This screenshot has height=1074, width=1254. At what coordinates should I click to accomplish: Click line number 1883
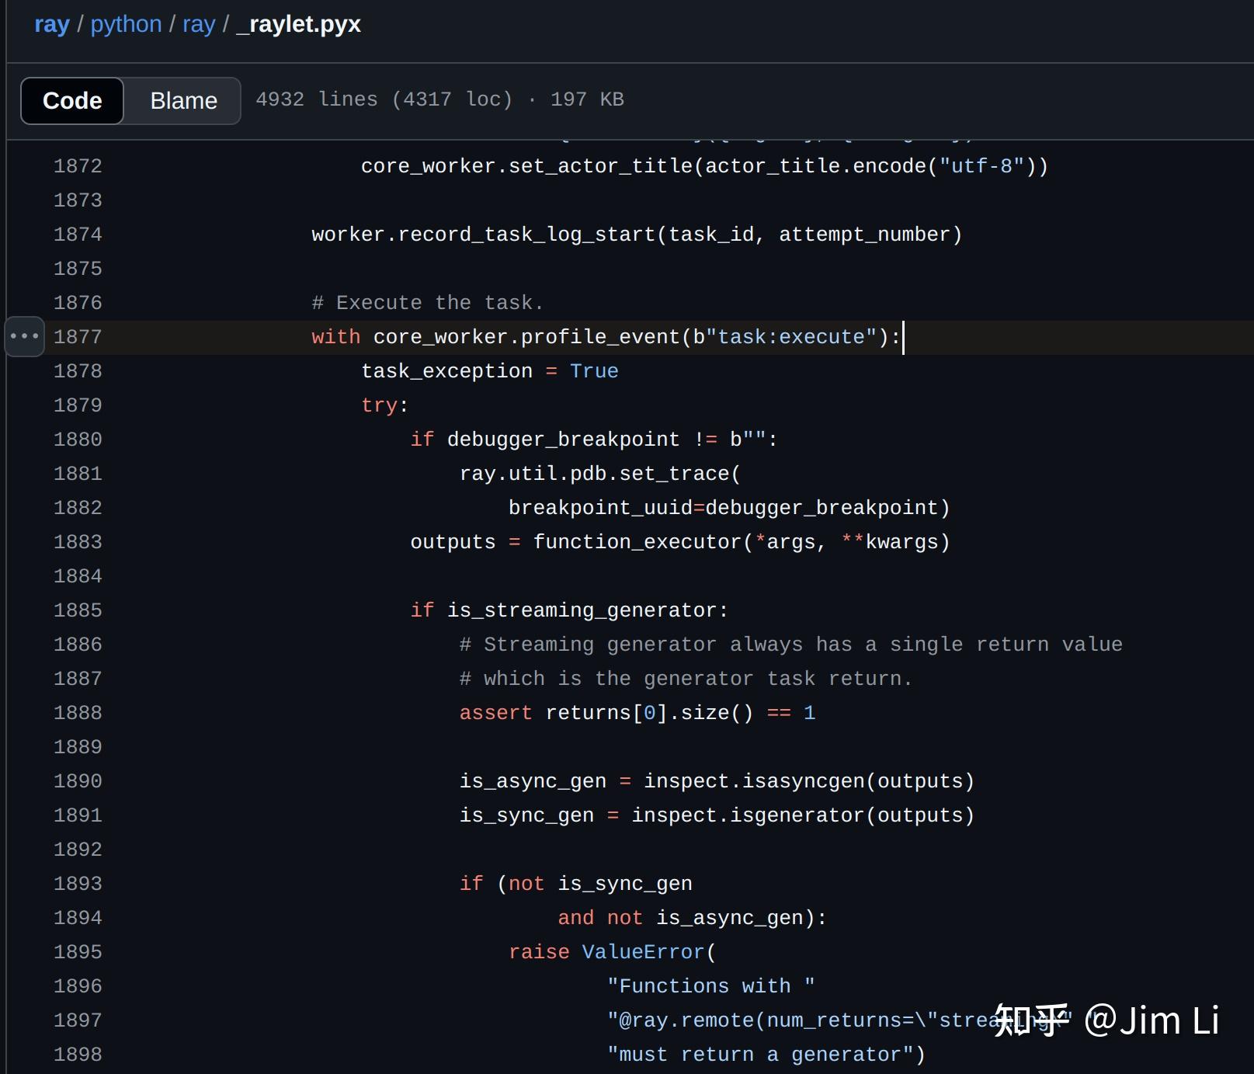tap(78, 542)
